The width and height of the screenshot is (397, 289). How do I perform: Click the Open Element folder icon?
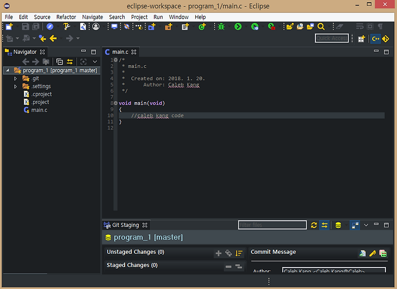290,26
